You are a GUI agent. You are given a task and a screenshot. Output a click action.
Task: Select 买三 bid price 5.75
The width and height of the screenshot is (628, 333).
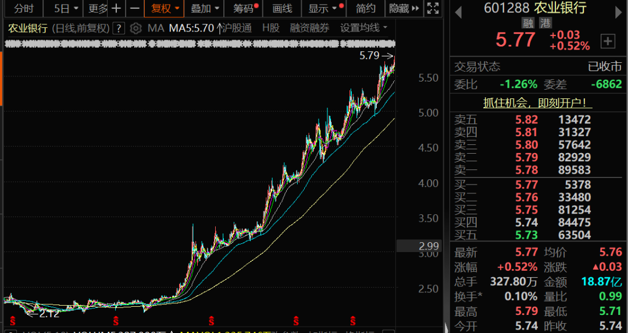[526, 210]
